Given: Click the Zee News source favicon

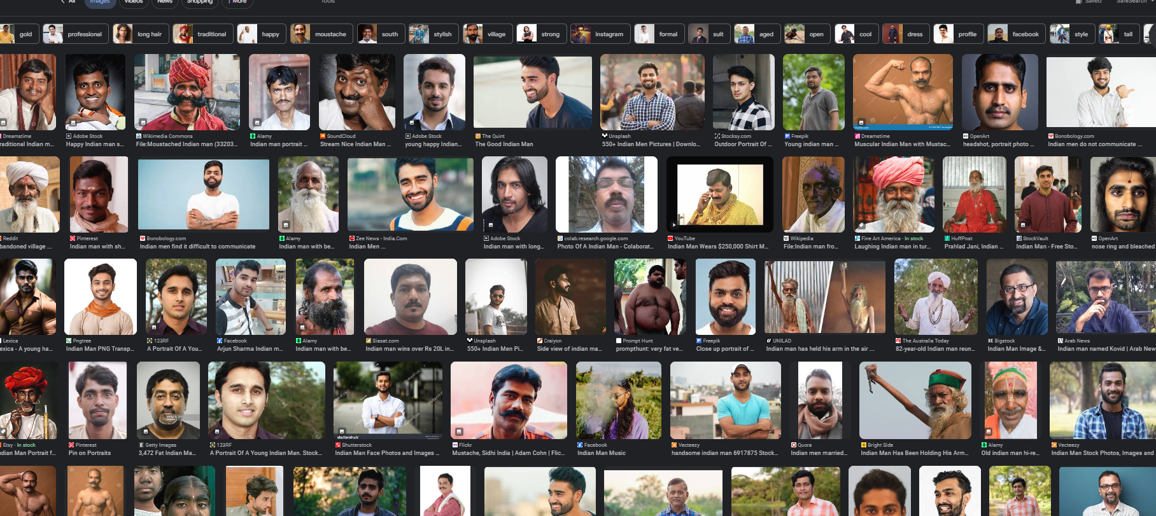Looking at the screenshot, I should pos(351,238).
